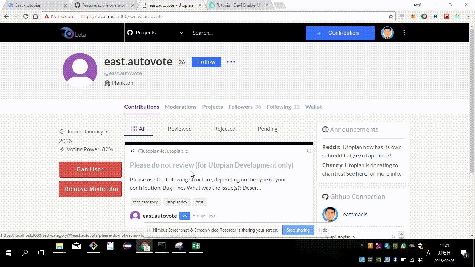This screenshot has height=267, width=475.
Task: Click the Not secure warning icon
Action: 47,16
